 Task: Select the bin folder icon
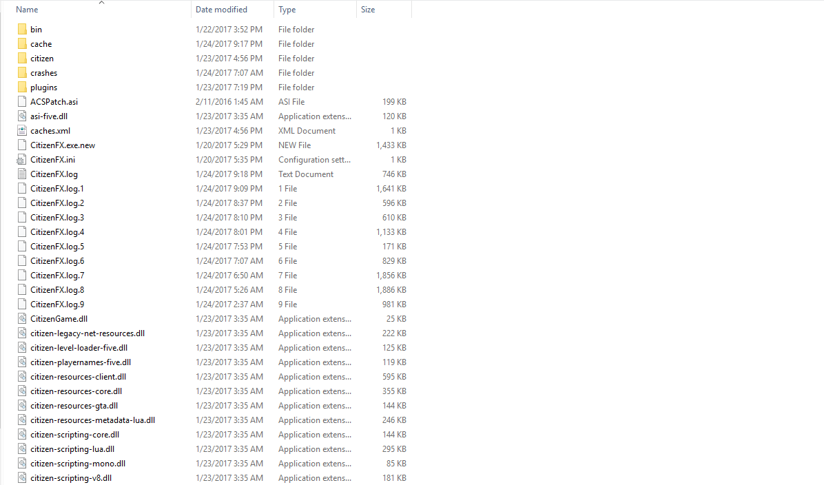22,29
